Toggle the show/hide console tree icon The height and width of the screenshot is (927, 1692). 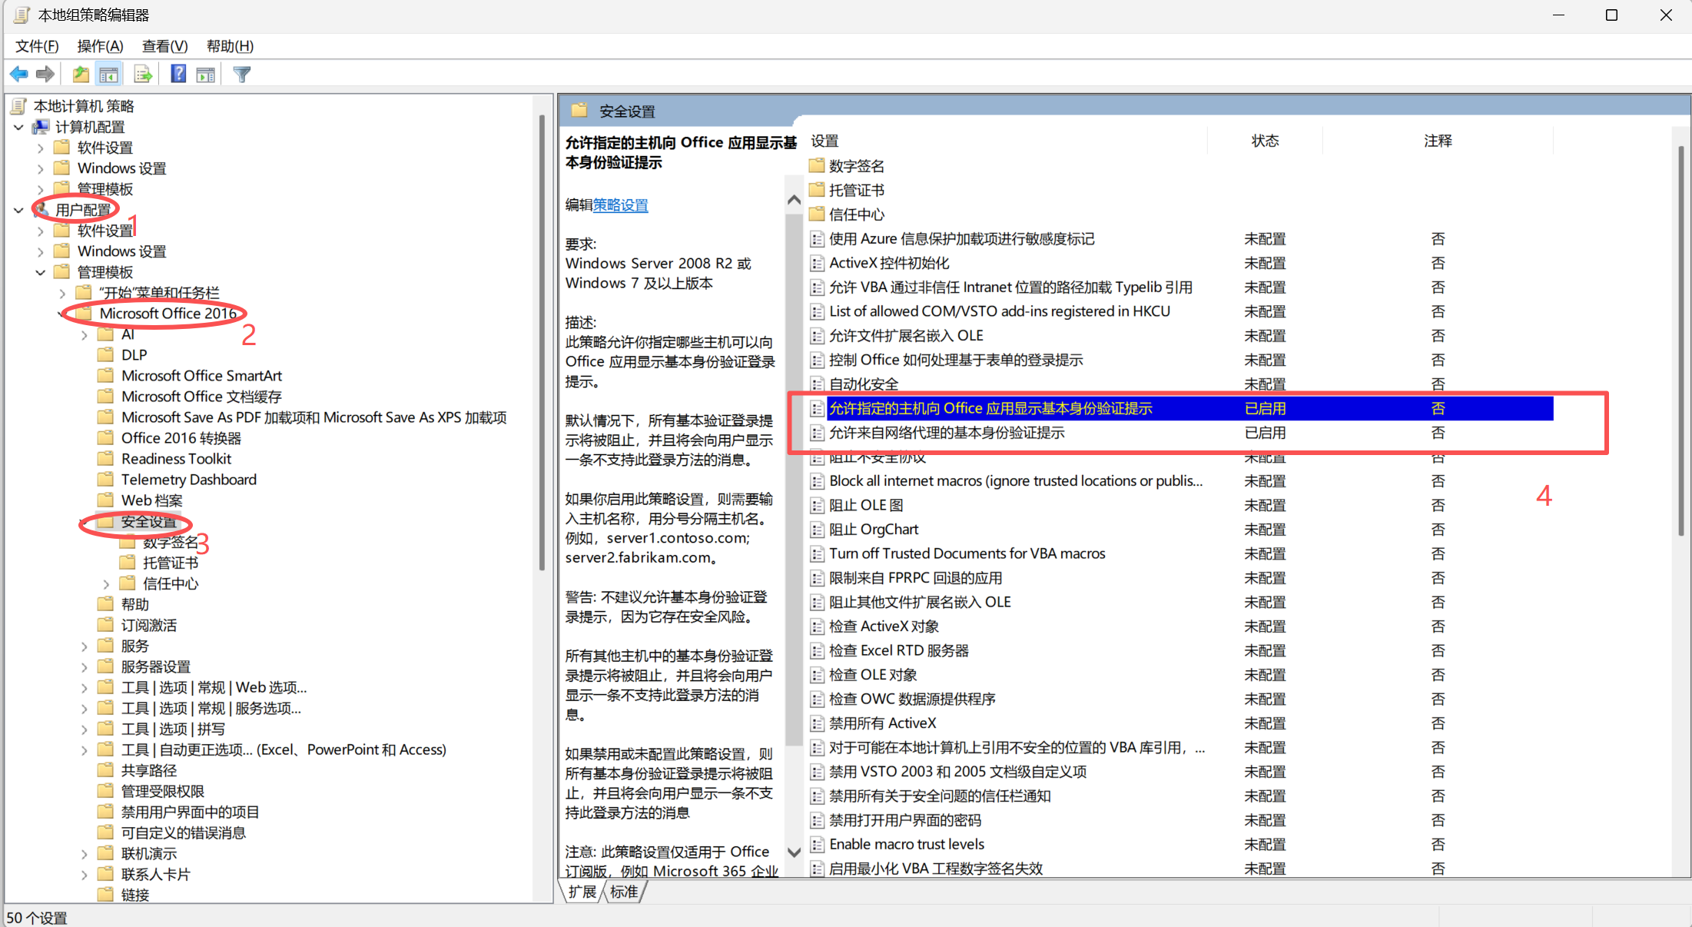(x=109, y=75)
